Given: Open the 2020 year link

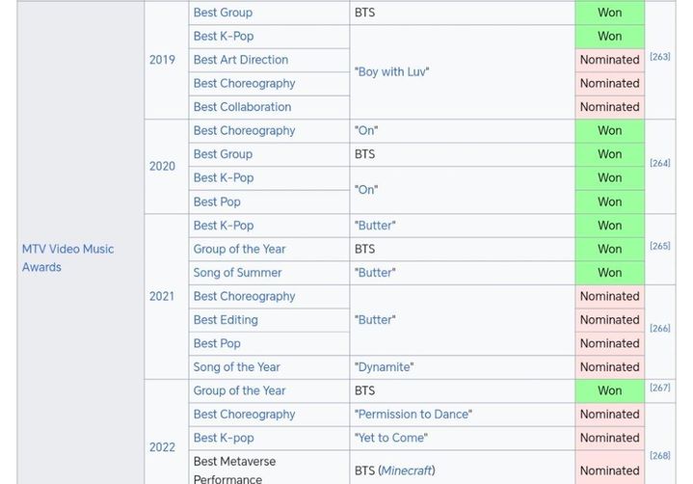Looking at the screenshot, I should tap(162, 166).
